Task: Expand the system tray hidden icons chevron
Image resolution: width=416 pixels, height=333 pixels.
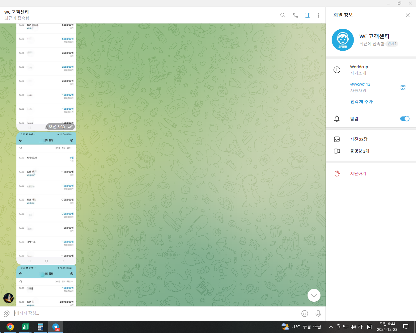Action: [331, 327]
